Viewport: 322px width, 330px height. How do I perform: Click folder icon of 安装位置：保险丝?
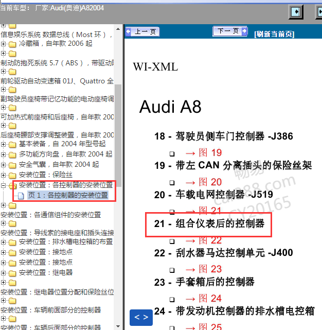(12, 176)
